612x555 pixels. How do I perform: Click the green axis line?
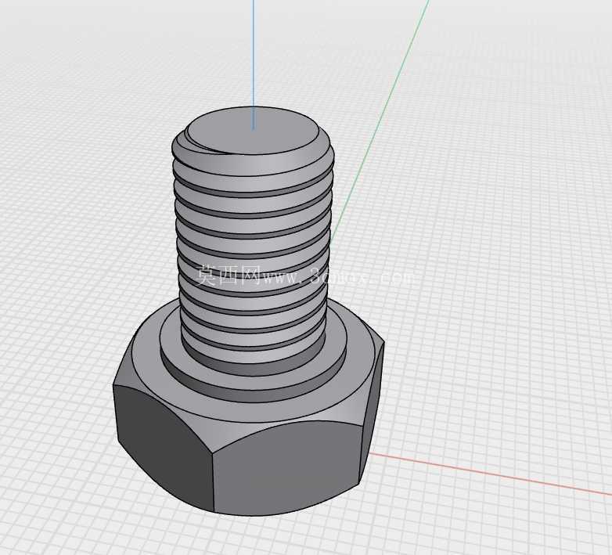click(380, 121)
